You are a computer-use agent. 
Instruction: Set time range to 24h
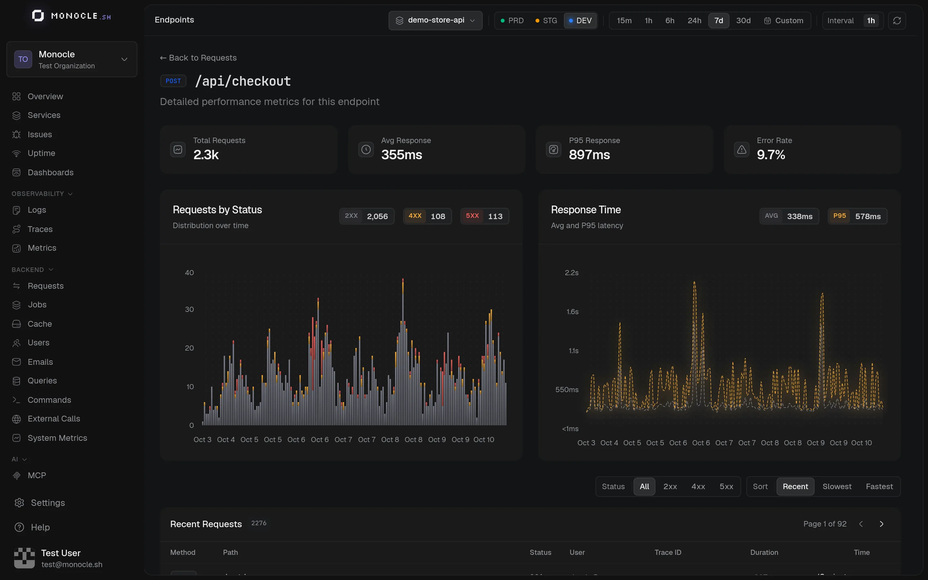(694, 20)
